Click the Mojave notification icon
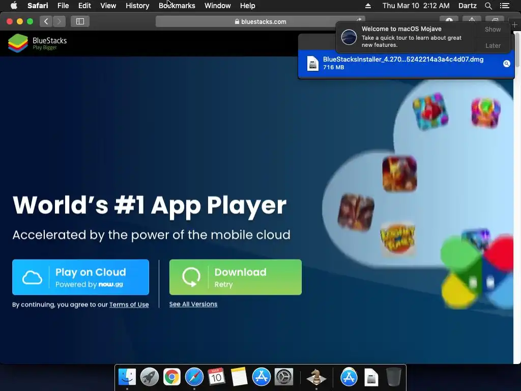This screenshot has width=521, height=391. [349, 37]
